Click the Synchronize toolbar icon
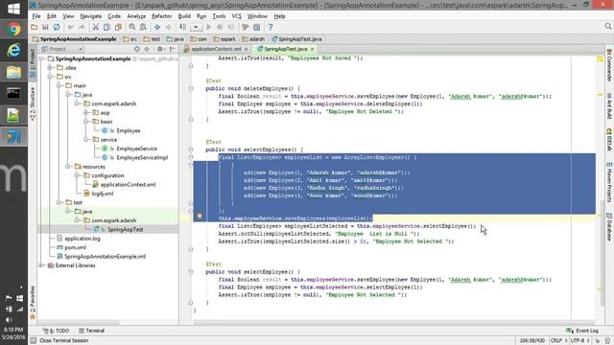The height and width of the screenshot is (345, 614). [x=57, y=27]
